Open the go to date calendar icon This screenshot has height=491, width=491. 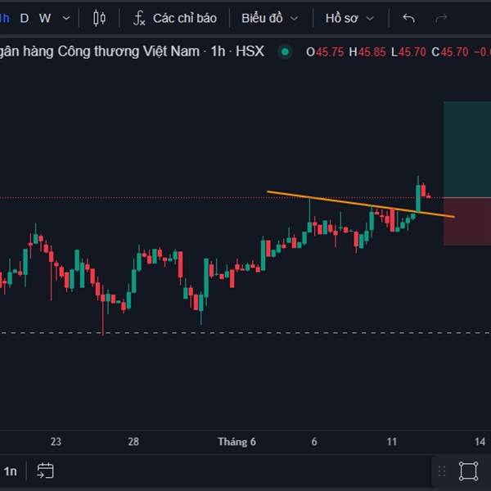coord(45,471)
